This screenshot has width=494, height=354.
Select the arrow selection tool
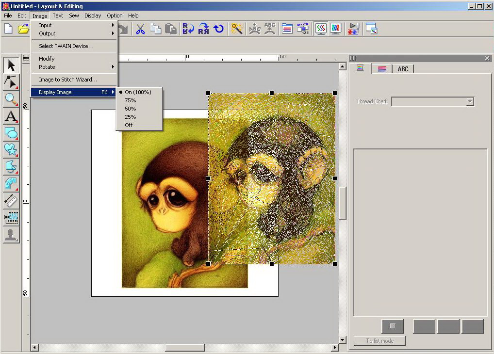11,65
